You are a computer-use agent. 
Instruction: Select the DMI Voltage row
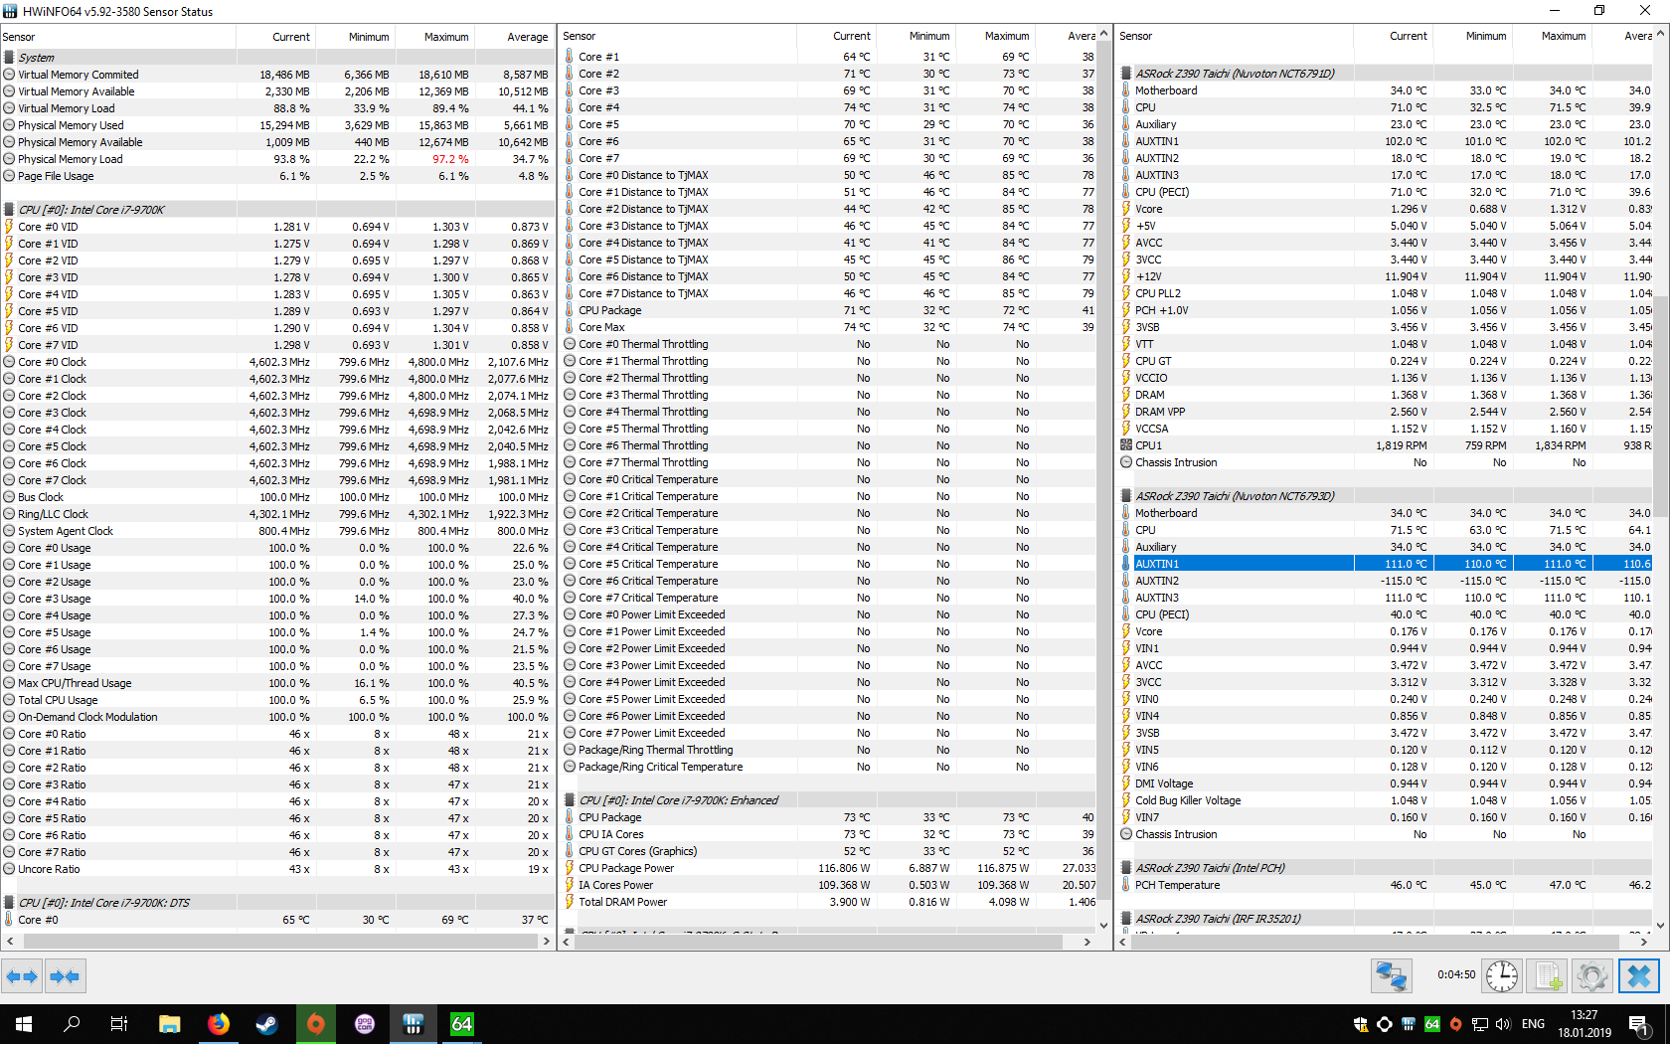[x=1386, y=783]
